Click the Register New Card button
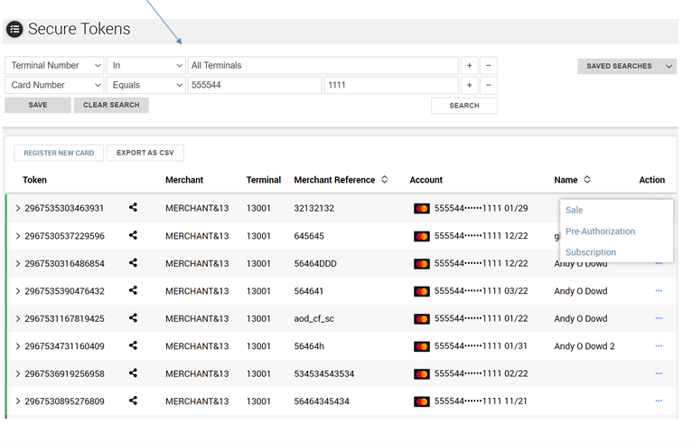This screenshot has height=444, width=692. [59, 153]
